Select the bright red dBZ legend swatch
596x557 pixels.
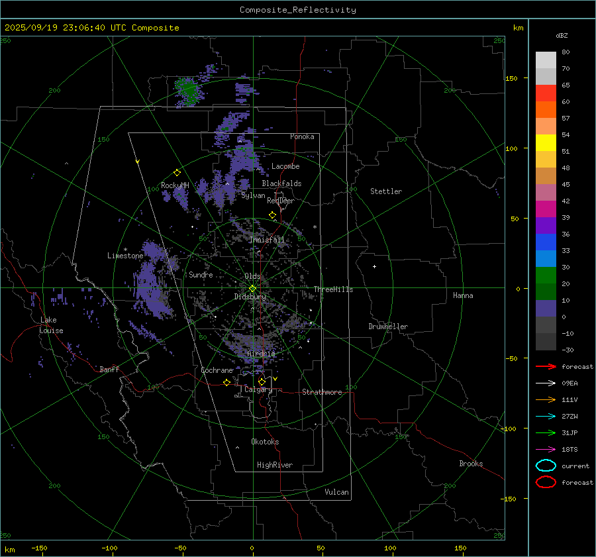546,93
